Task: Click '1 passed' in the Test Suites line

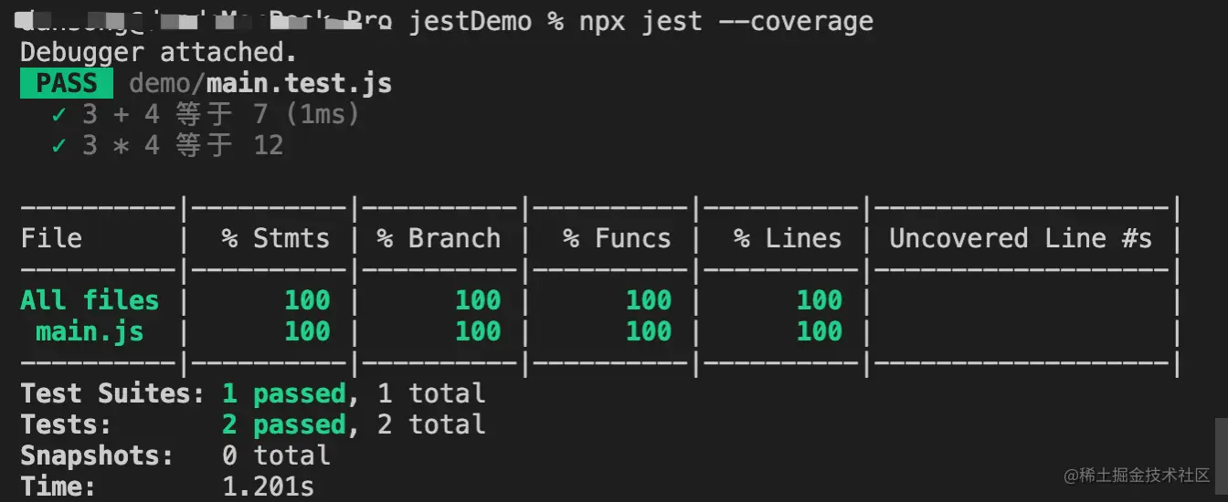Action: click(x=284, y=393)
